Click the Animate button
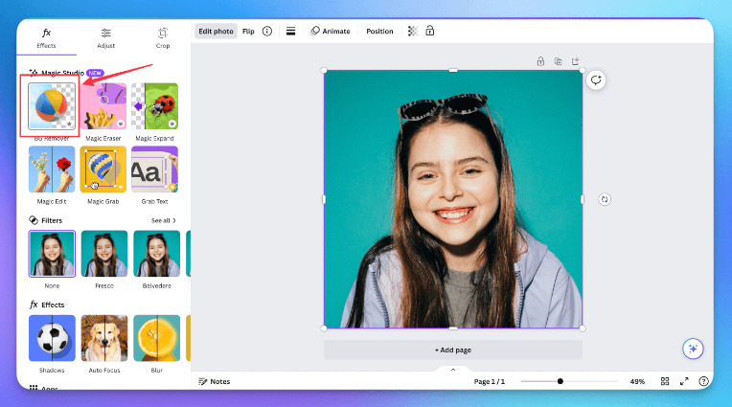The height and width of the screenshot is (407, 732). tap(331, 31)
